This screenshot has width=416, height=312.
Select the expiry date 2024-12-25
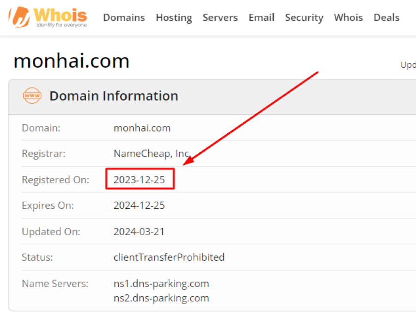(139, 206)
